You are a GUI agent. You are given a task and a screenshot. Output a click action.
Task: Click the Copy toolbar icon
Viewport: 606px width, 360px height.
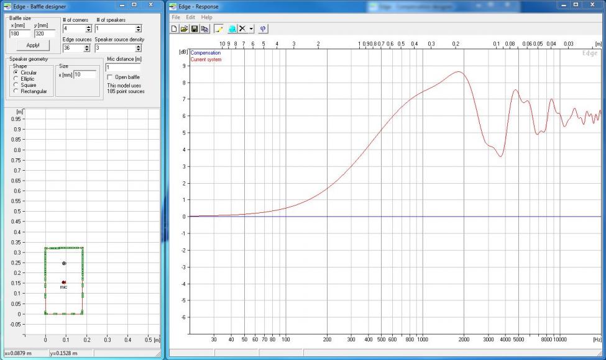coord(204,29)
